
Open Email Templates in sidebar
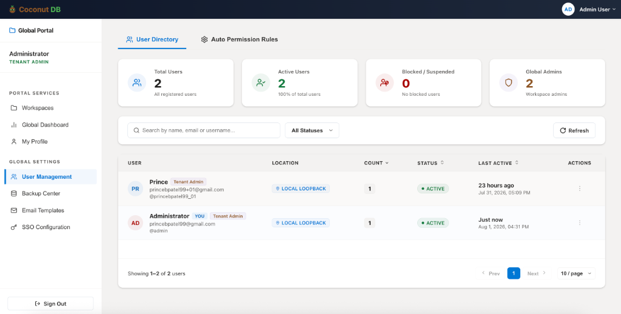click(x=51, y=210)
